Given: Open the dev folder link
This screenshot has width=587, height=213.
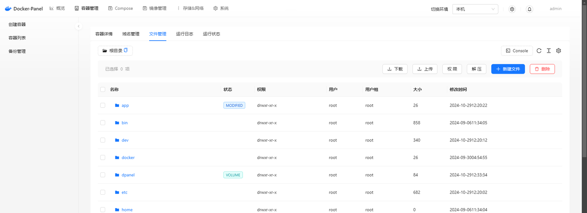Looking at the screenshot, I should tap(125, 140).
